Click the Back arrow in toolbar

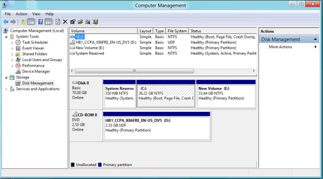pyautogui.click(x=6, y=22)
